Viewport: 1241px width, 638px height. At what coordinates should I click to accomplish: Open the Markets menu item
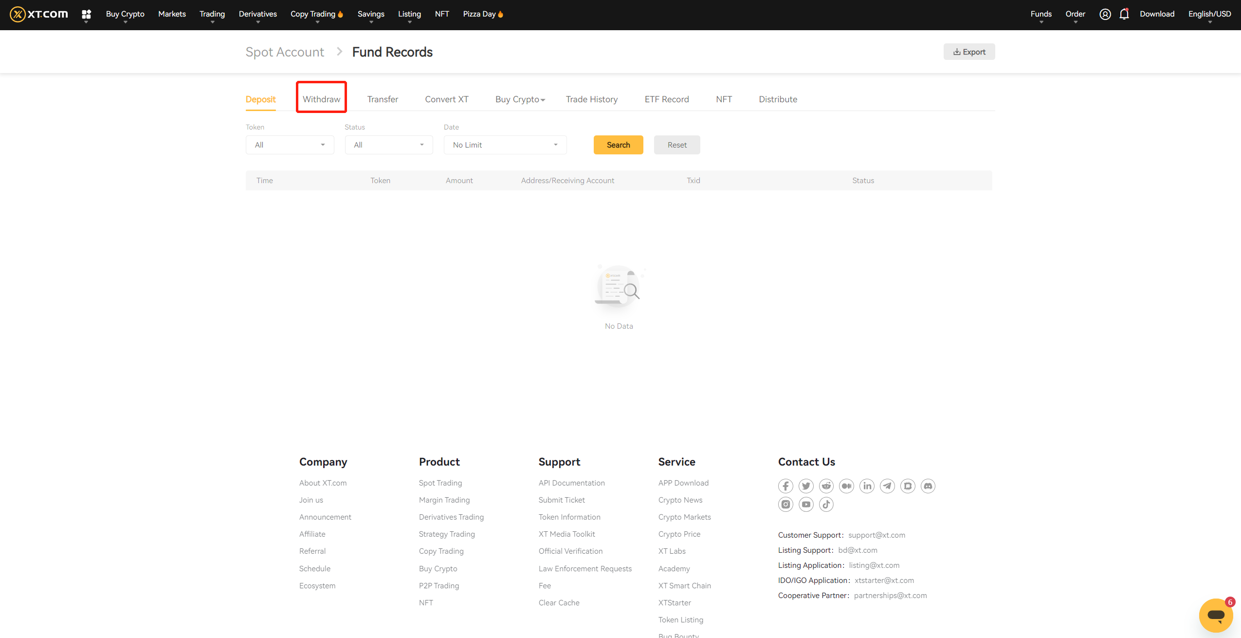[171, 14]
